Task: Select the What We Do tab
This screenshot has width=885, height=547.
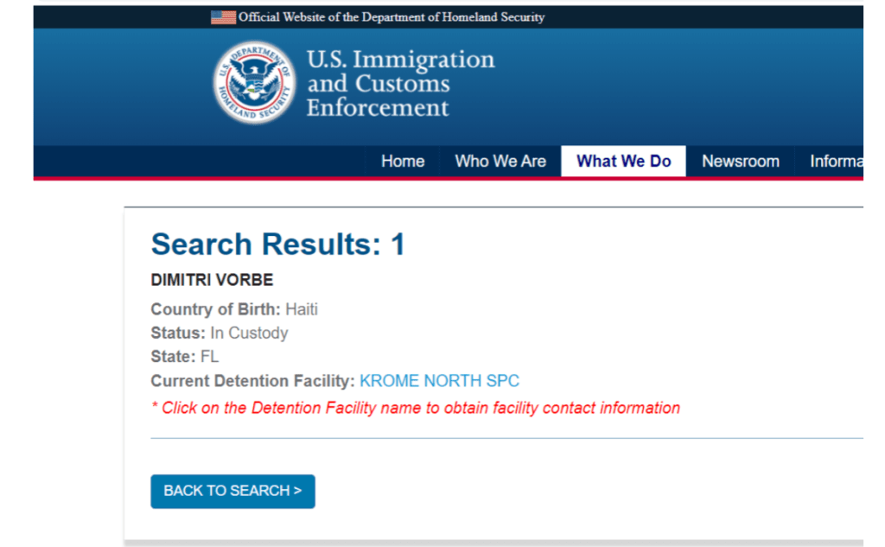Action: click(623, 161)
